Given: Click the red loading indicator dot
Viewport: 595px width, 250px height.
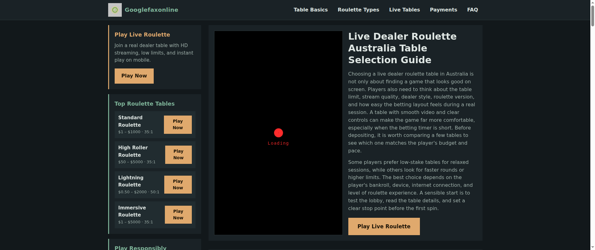Looking at the screenshot, I should point(278,133).
